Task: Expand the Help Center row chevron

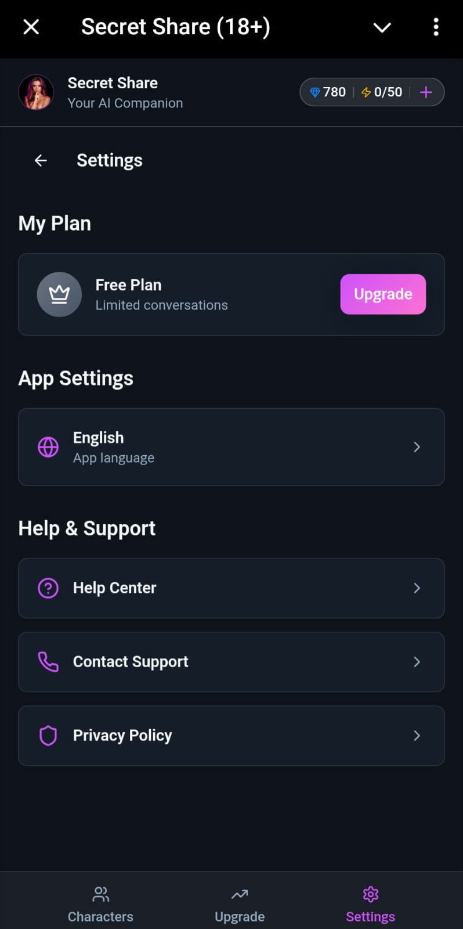Action: coord(417,588)
